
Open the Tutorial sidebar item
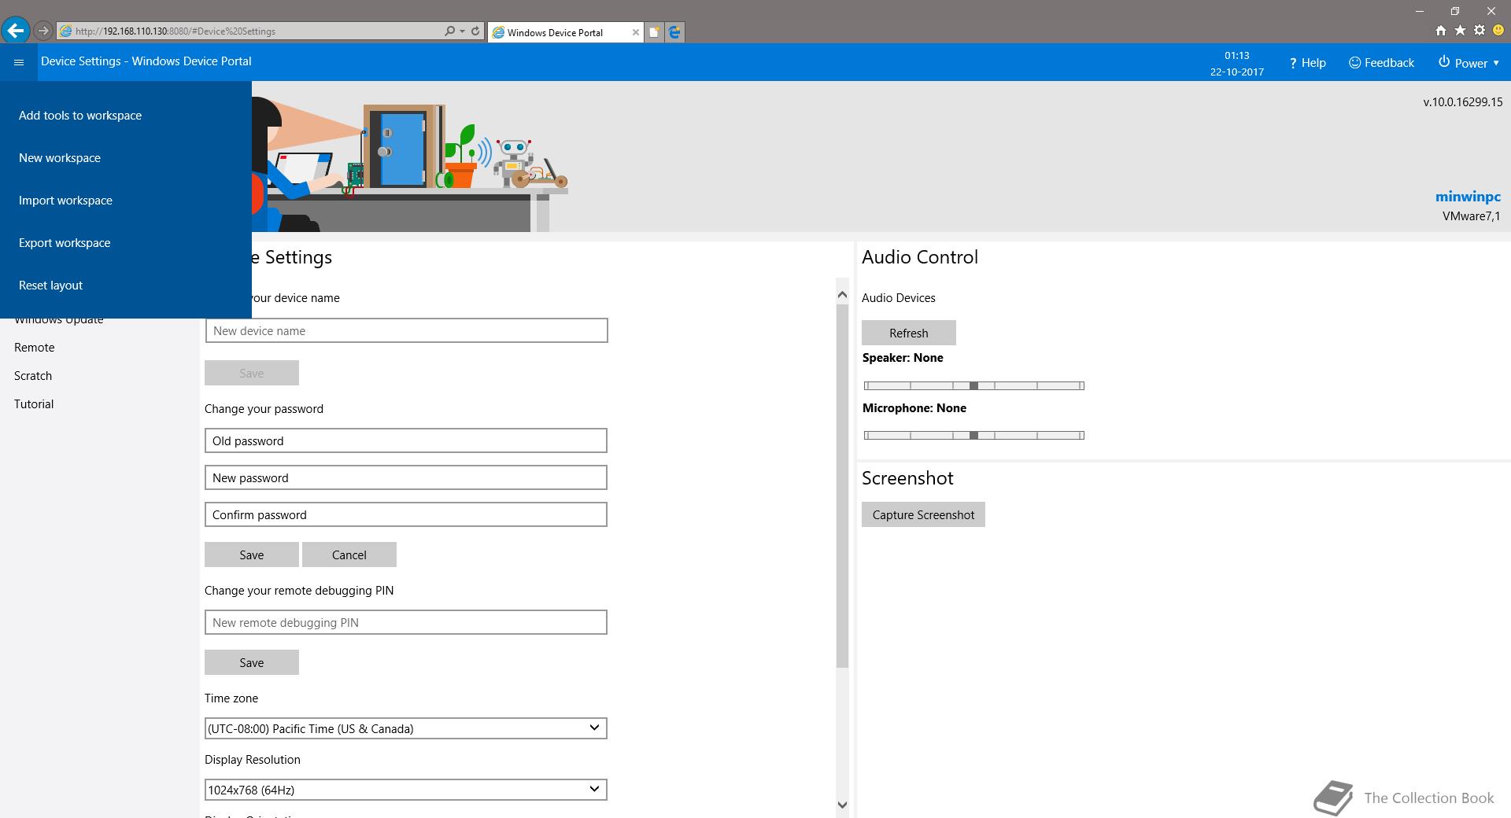tap(34, 404)
